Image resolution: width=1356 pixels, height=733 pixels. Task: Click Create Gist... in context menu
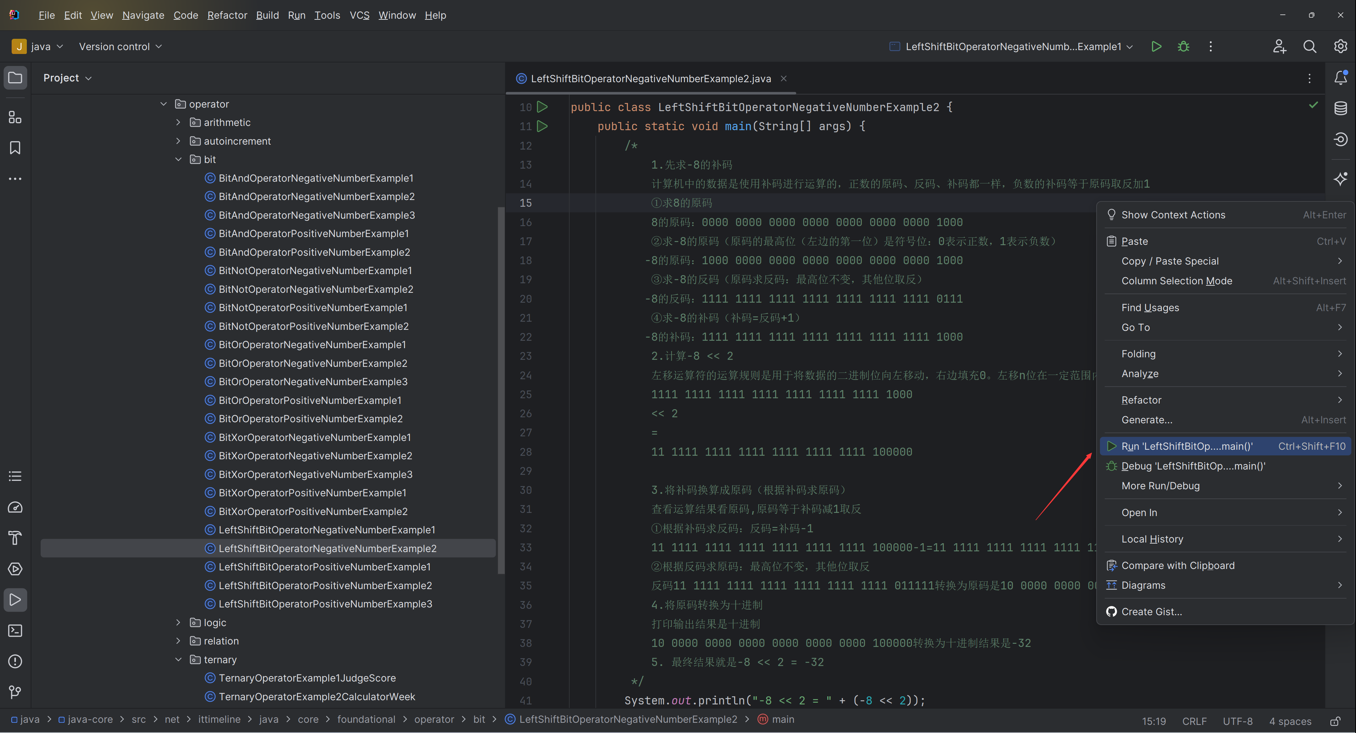1225,611
